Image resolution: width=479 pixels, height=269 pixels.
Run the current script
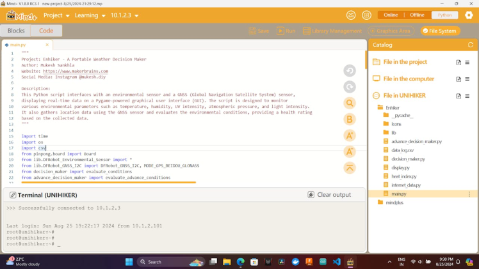(x=286, y=31)
